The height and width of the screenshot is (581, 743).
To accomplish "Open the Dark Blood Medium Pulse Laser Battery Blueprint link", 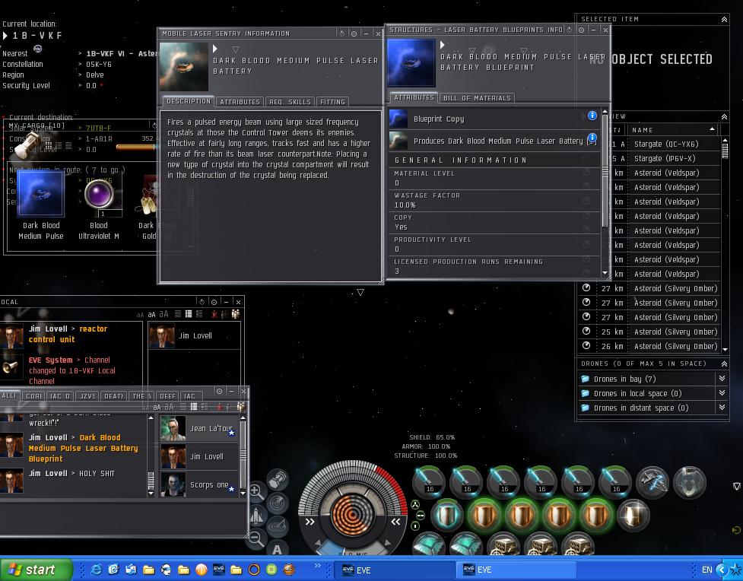I will [x=83, y=448].
